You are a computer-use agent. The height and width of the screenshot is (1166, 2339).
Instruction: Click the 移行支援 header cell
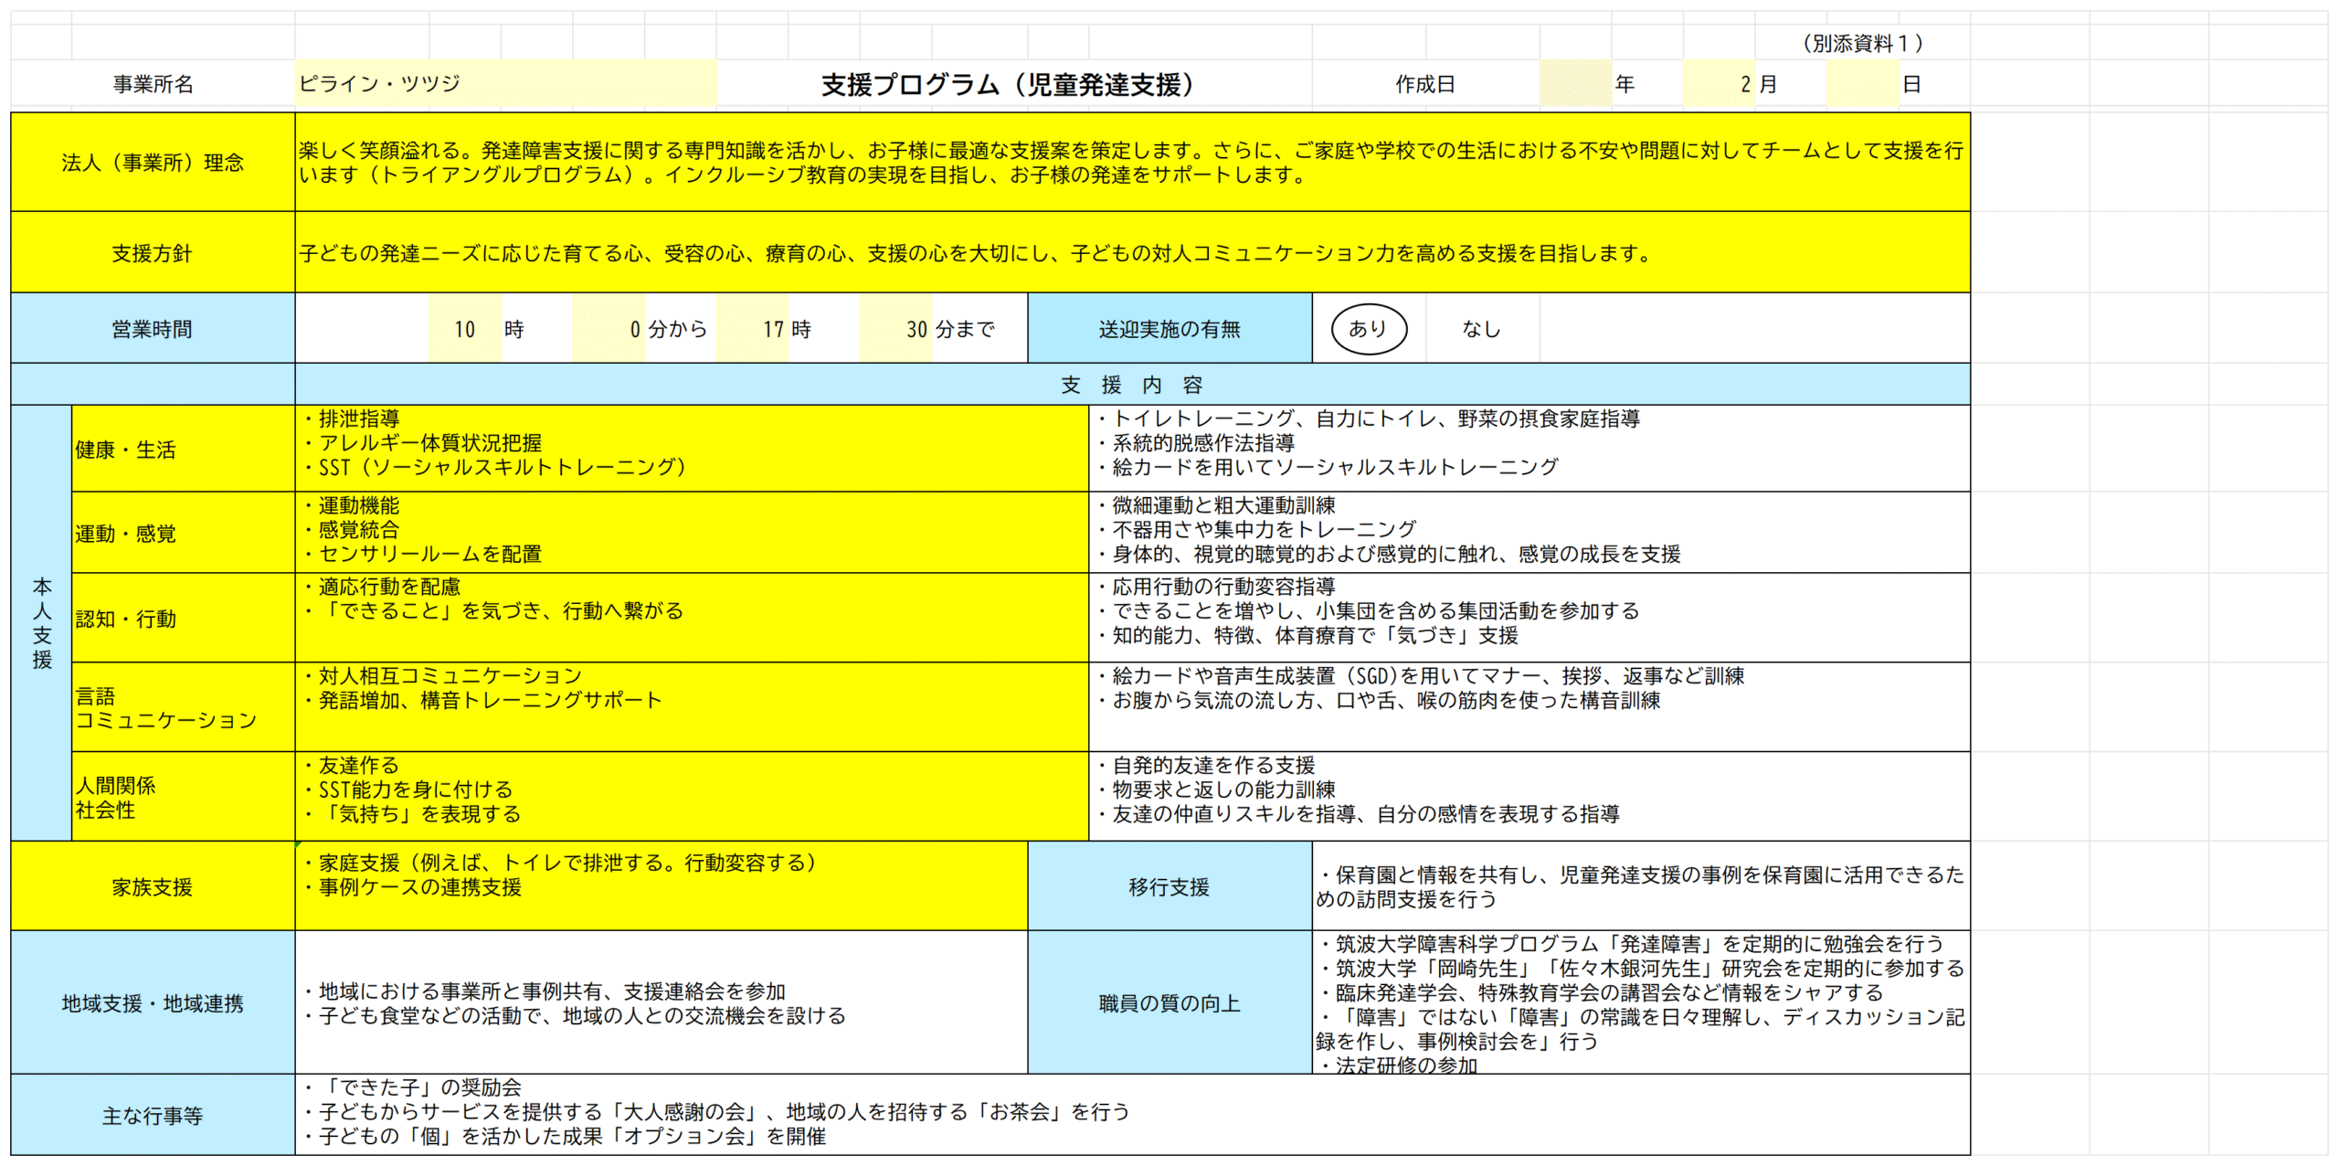[1169, 886]
